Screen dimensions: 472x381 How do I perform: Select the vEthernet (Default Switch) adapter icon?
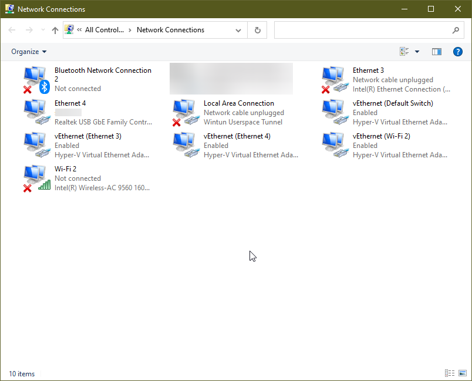click(335, 113)
